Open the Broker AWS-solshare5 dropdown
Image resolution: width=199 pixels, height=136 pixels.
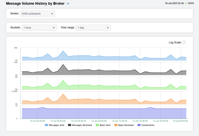(37, 14)
